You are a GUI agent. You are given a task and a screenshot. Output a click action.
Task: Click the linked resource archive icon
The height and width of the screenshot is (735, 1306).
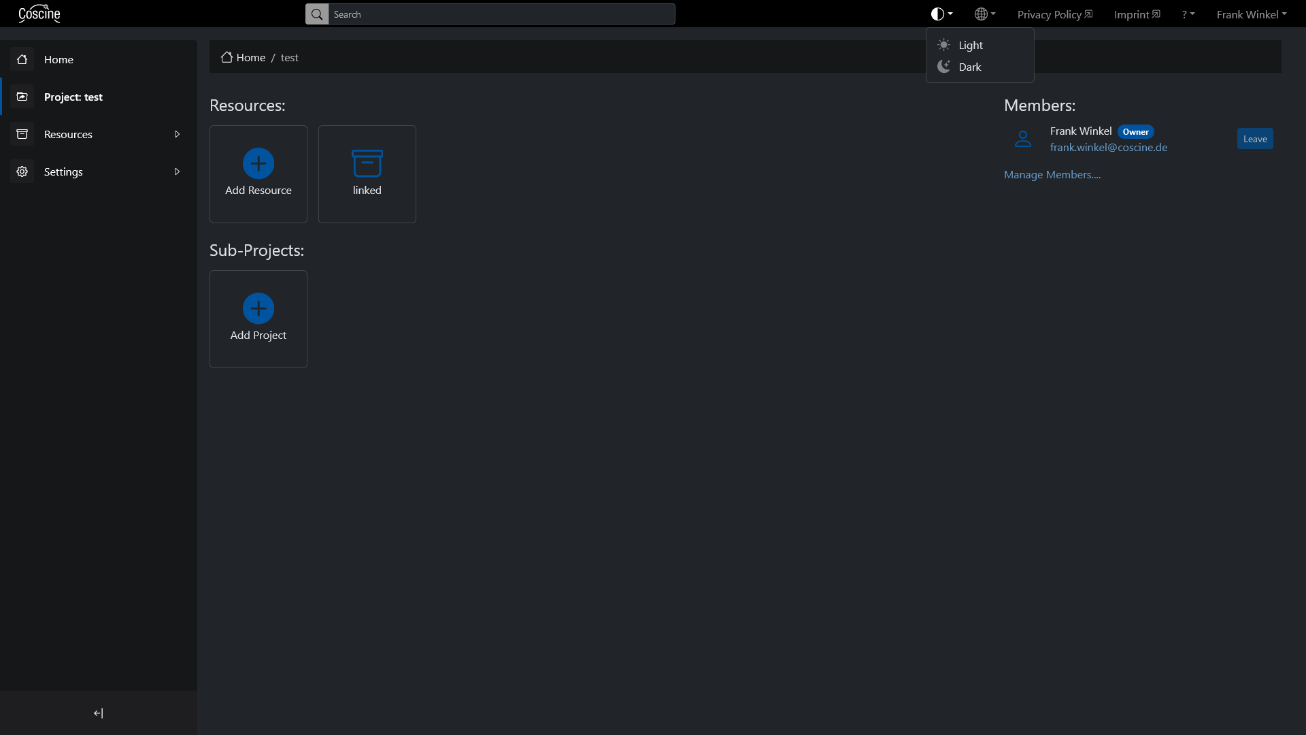pyautogui.click(x=367, y=163)
